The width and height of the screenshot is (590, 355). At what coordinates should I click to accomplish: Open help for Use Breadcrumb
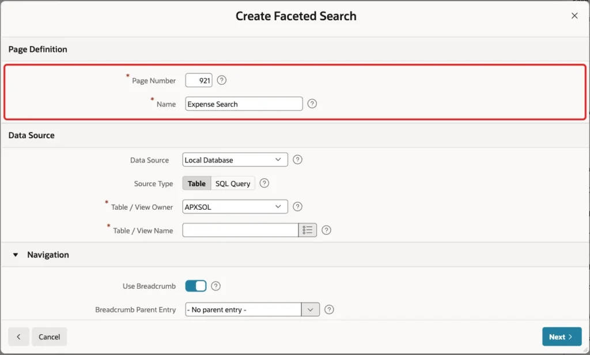pos(215,286)
